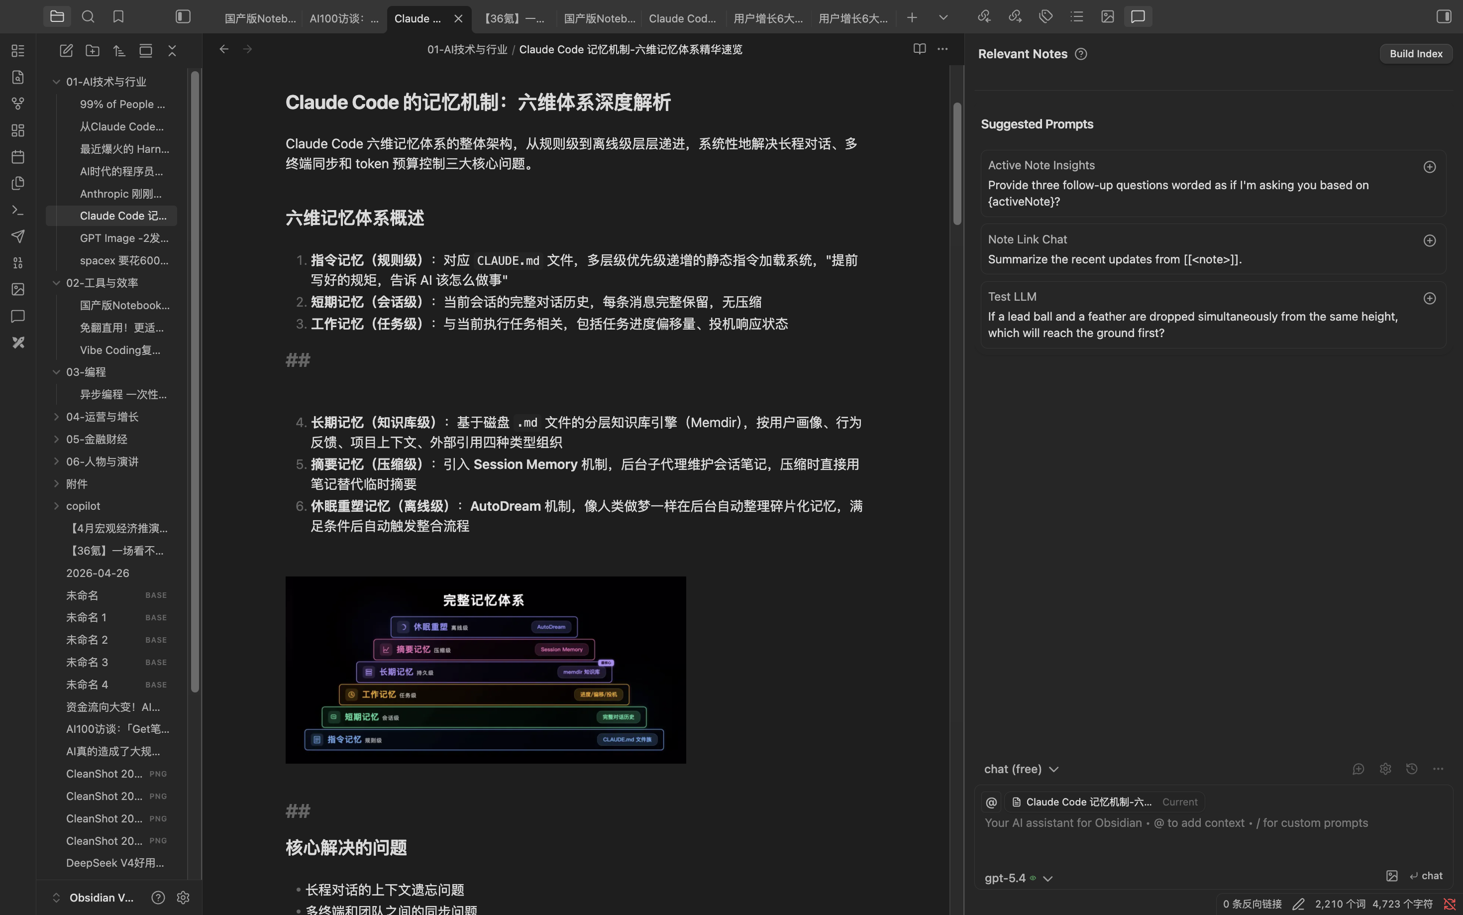Change file sort order icon

pyautogui.click(x=119, y=51)
